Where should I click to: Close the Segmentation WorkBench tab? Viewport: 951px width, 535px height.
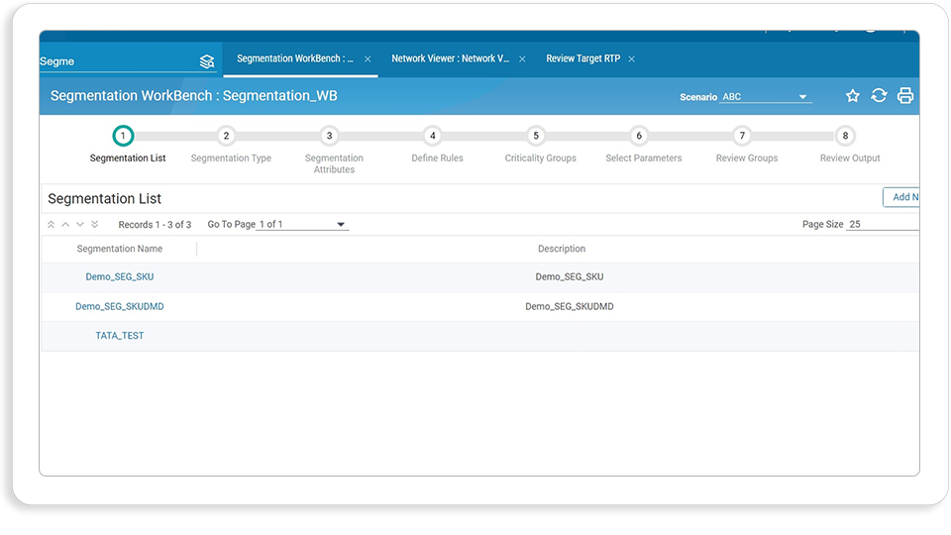368,58
